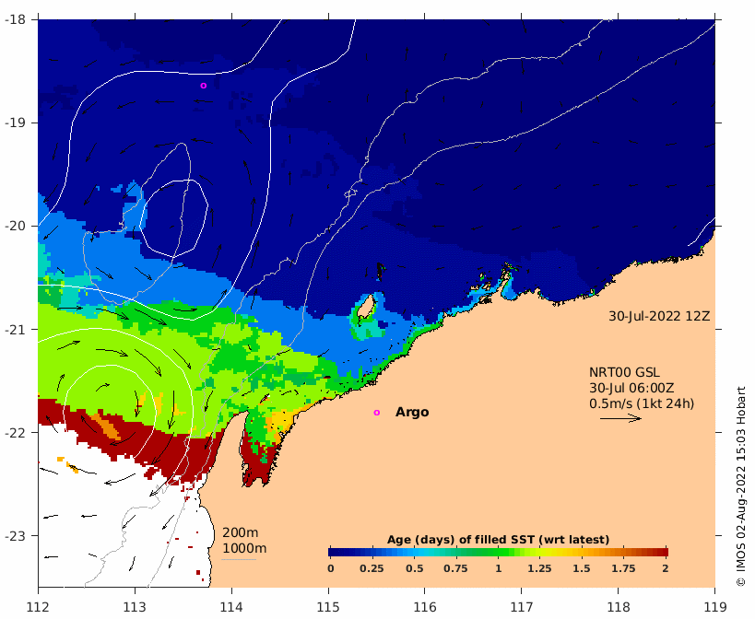
Task: Click longitude axis label 118
Action: (619, 606)
